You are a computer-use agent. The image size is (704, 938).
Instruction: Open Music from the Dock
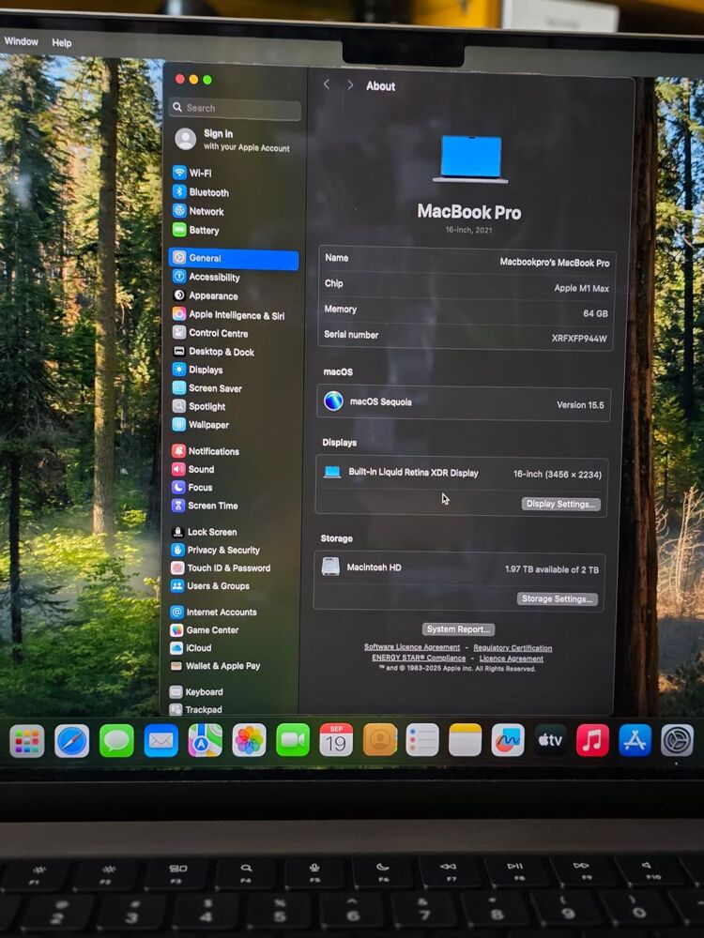tap(592, 740)
